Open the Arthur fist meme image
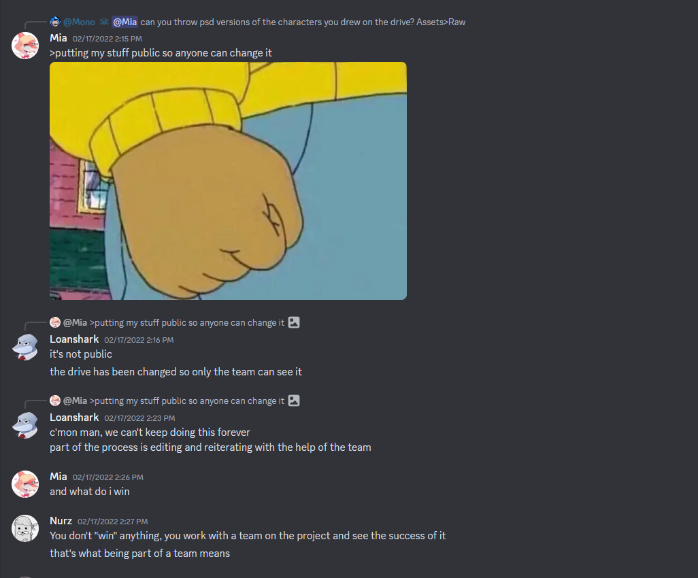The width and height of the screenshot is (698, 578). 228,181
